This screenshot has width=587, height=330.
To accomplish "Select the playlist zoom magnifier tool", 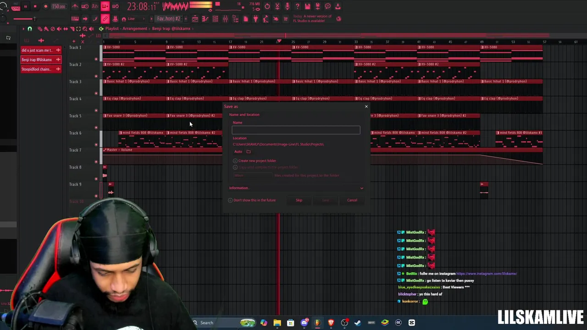I will tap(85, 28).
